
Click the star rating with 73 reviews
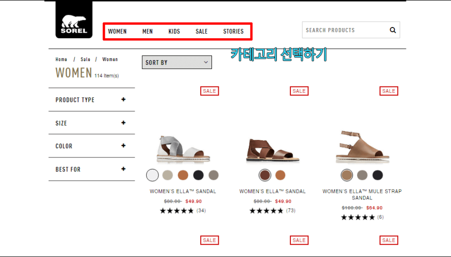(x=266, y=211)
